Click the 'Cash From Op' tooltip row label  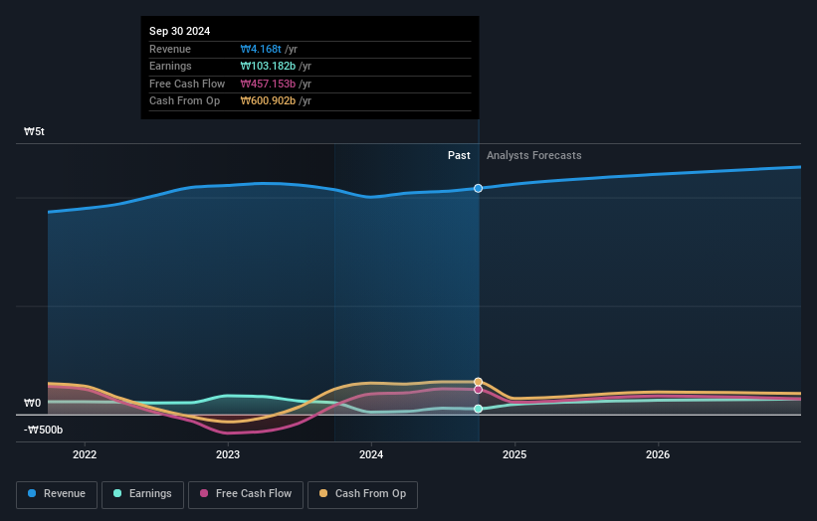tap(184, 101)
